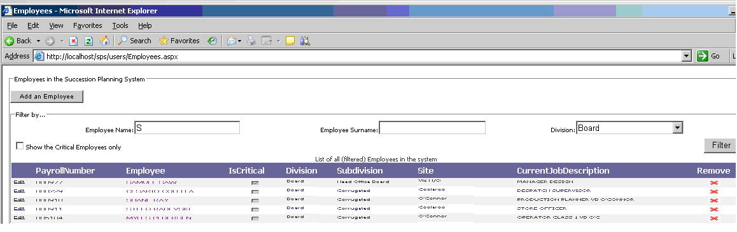The image size is (737, 232).
Task: Toggle IsCritical checkbox for Store Officer row
Action: point(255,210)
